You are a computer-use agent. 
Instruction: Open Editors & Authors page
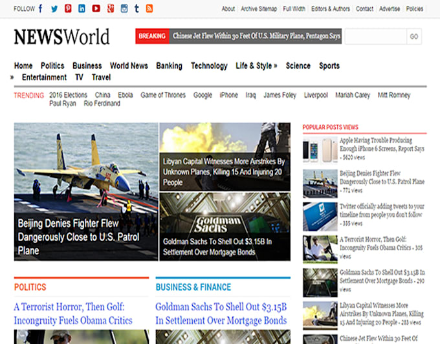tap(330, 9)
